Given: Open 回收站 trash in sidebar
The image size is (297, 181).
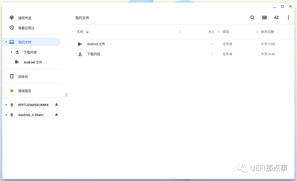Looking at the screenshot, I should coord(23,77).
